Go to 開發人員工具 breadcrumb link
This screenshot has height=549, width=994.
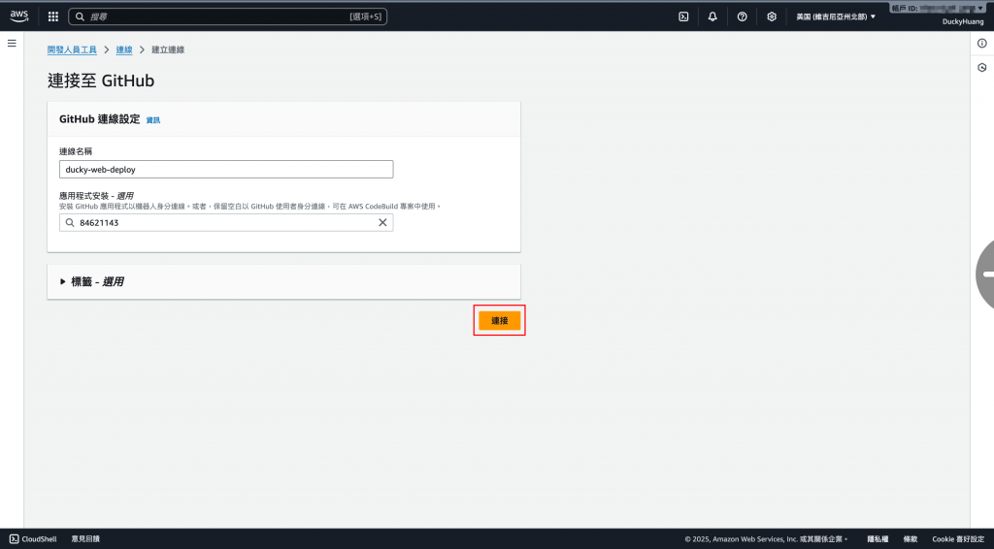click(72, 50)
